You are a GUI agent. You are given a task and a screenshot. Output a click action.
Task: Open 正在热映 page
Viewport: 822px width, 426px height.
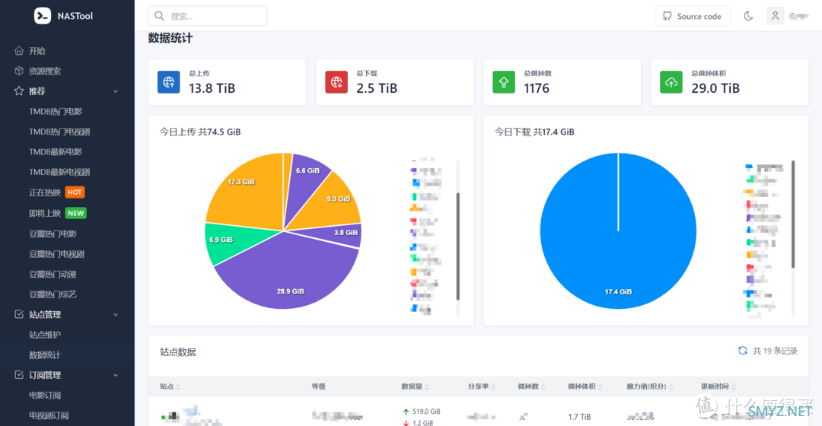point(45,192)
